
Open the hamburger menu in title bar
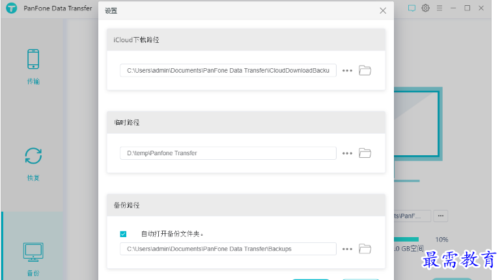click(439, 8)
